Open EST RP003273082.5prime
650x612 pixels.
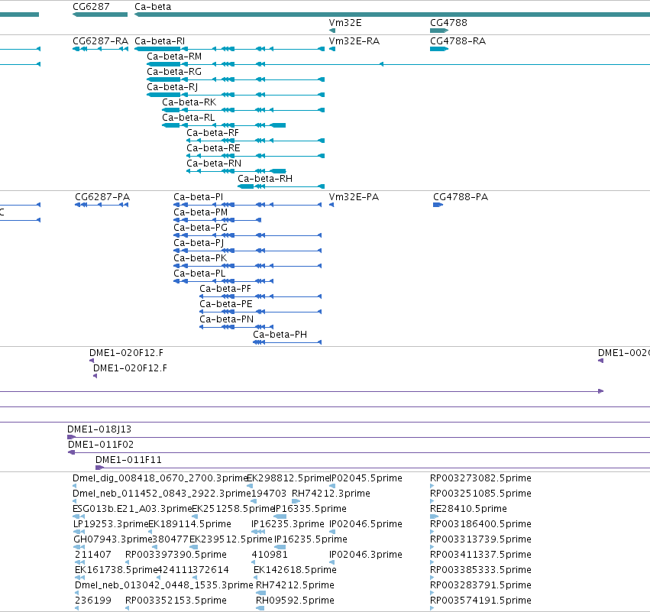[x=480, y=478]
